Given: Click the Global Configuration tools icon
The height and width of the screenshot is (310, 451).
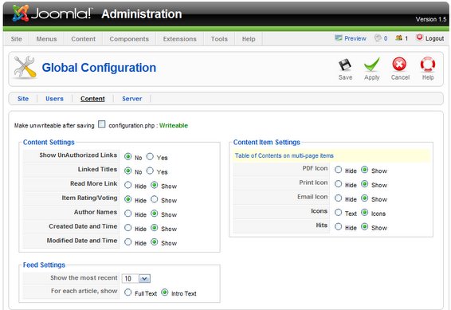Looking at the screenshot, I should [25, 68].
